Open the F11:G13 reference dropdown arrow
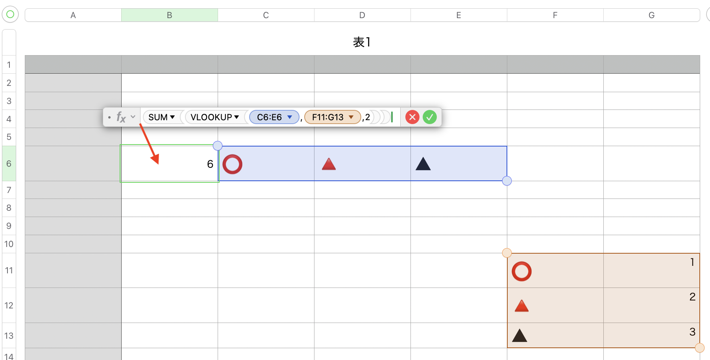 point(351,117)
